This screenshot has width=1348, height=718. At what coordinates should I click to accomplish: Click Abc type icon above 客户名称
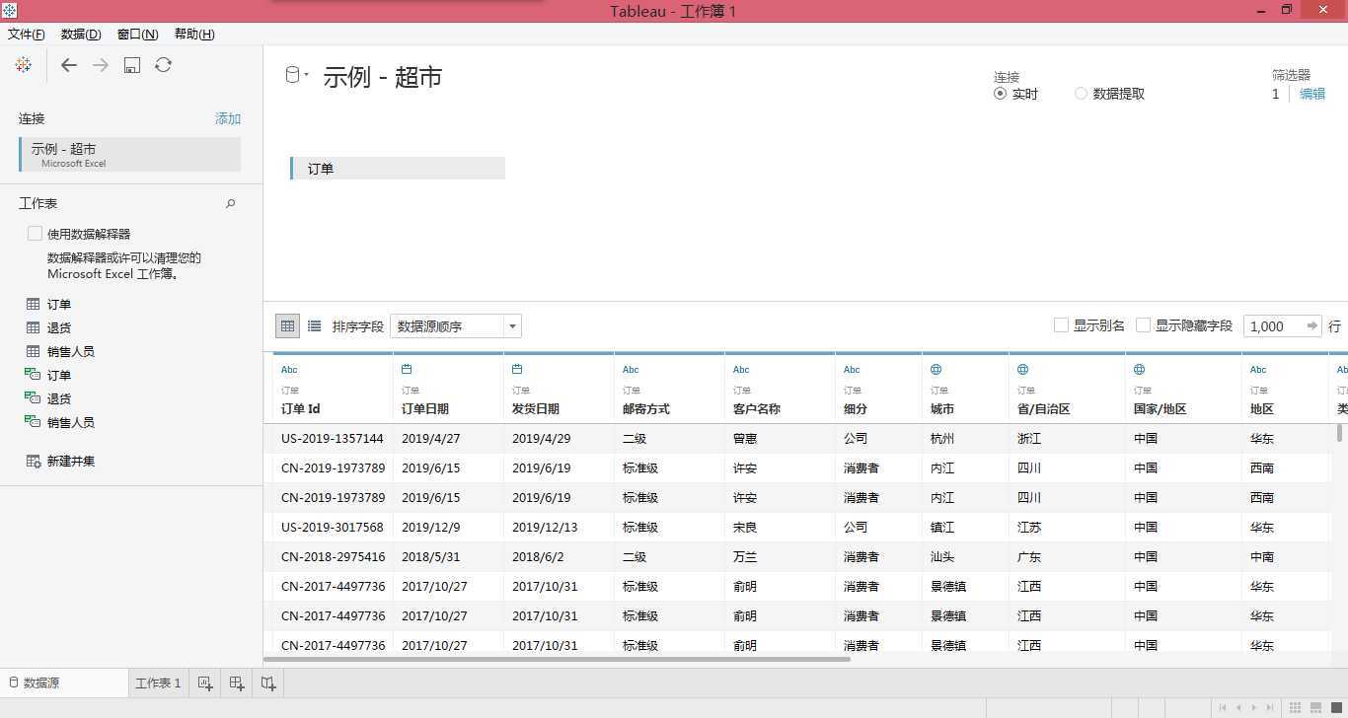741,370
